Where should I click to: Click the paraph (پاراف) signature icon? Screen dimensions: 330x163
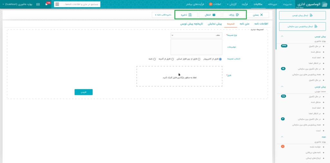click(x=238, y=15)
